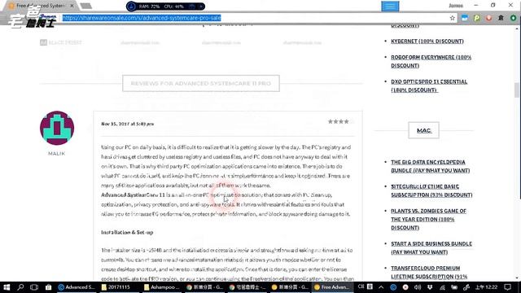Viewport: 521px width, 293px height.
Task: Open the blue extension icon beside the bookmark star
Action: [465, 18]
